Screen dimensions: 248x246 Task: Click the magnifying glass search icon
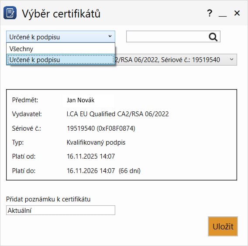click(213, 37)
